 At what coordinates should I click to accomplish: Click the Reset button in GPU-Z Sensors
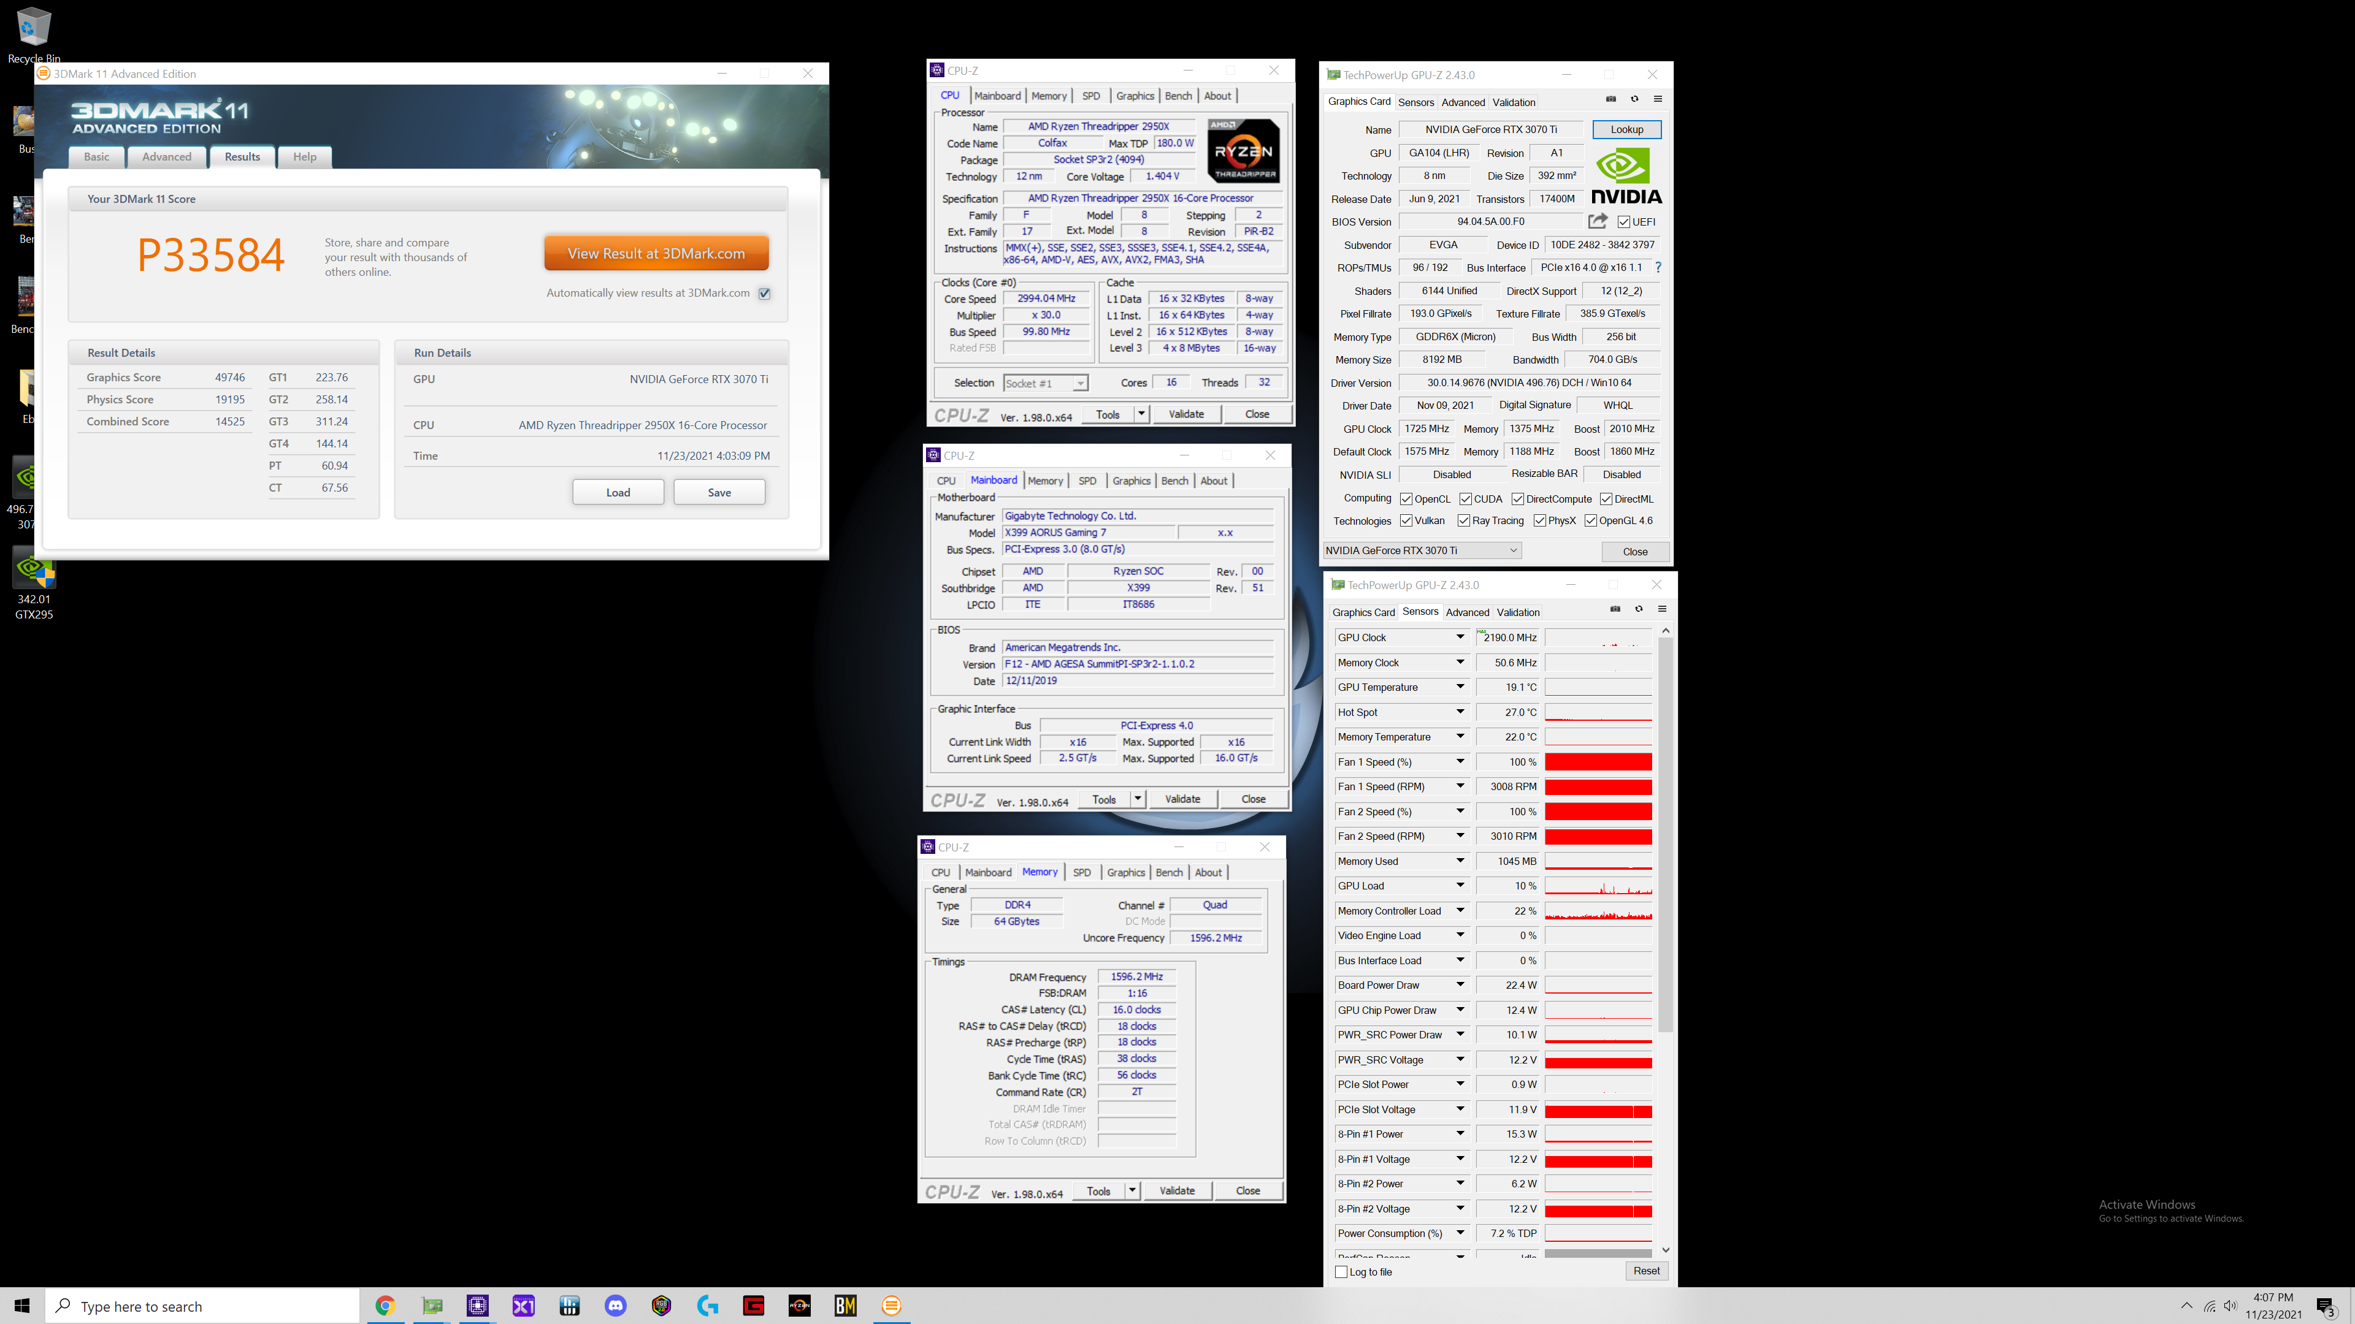point(1647,1271)
